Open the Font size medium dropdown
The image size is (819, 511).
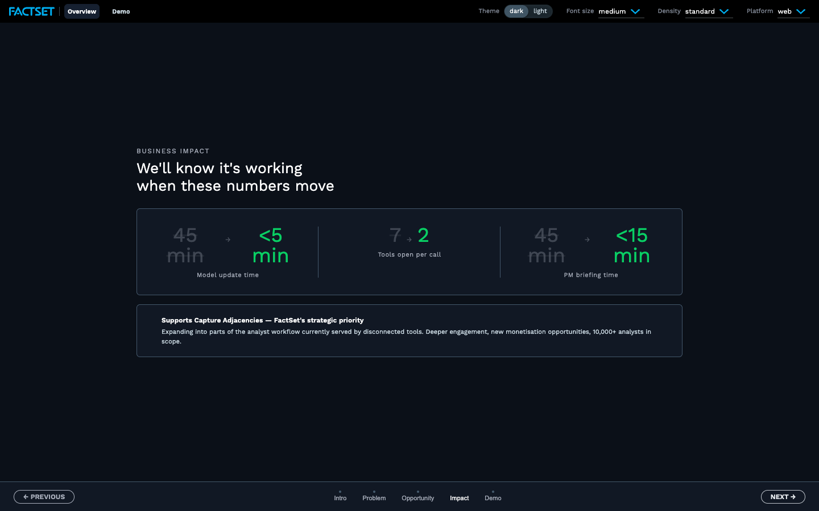(x=621, y=11)
